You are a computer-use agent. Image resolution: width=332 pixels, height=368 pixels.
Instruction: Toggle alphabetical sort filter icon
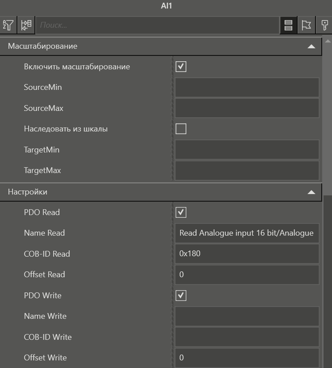[8, 25]
